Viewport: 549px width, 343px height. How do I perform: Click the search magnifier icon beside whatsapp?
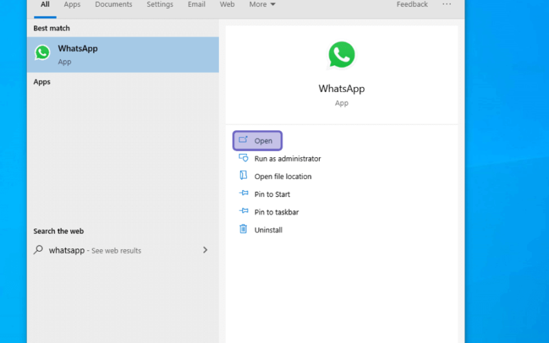38,250
